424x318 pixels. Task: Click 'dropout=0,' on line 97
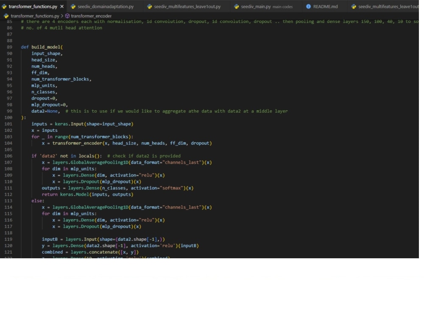(x=45, y=98)
